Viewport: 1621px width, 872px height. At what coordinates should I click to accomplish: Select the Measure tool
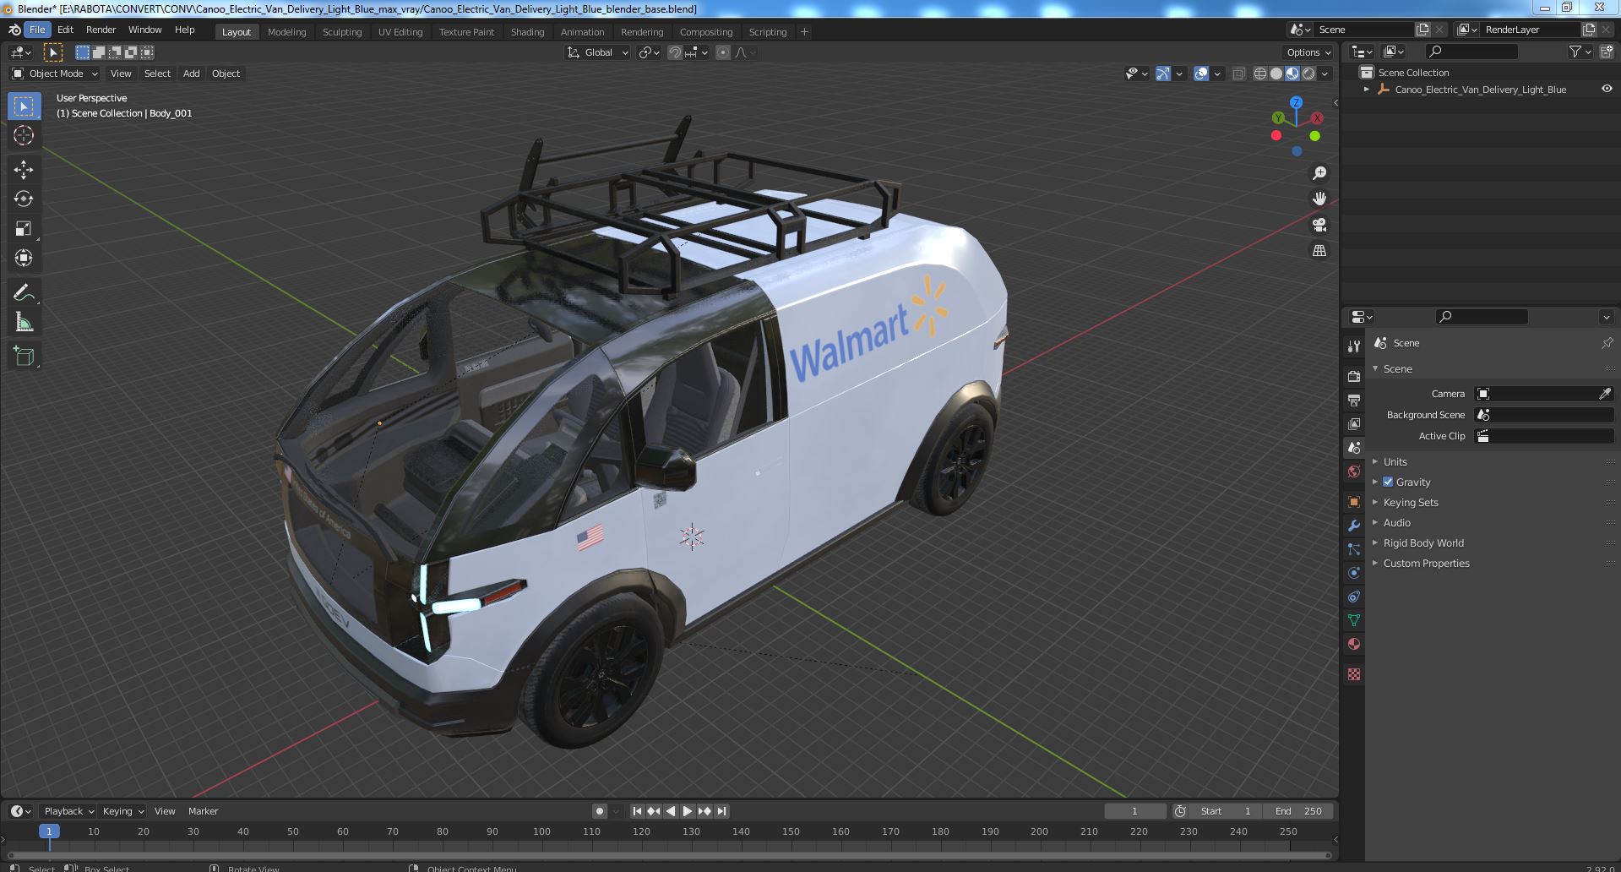[x=24, y=323]
